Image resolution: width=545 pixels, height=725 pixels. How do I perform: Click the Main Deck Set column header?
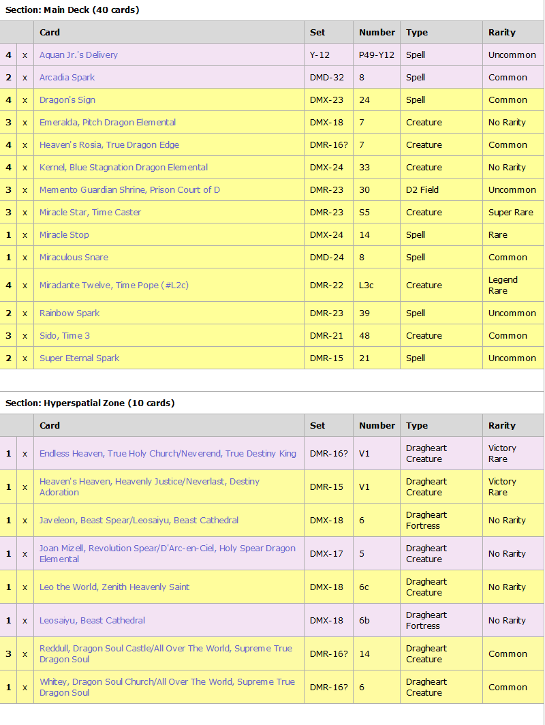[328, 33]
